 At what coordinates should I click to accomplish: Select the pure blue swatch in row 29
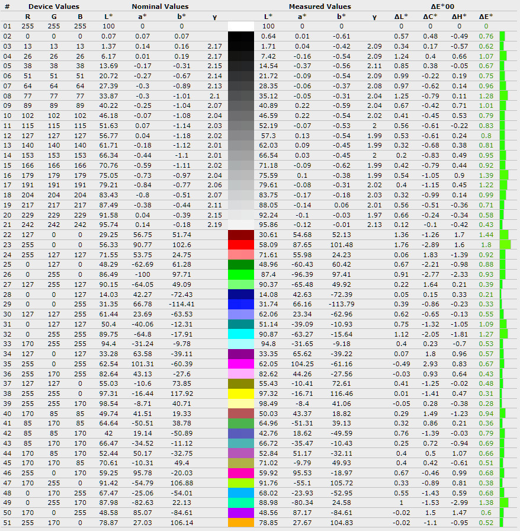(241, 304)
